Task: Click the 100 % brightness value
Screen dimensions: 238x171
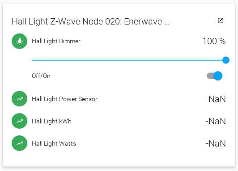Action: 214,41
